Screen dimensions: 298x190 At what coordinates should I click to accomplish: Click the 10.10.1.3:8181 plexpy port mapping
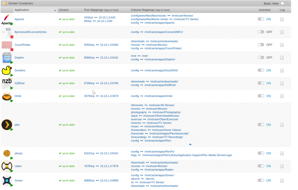(109, 153)
